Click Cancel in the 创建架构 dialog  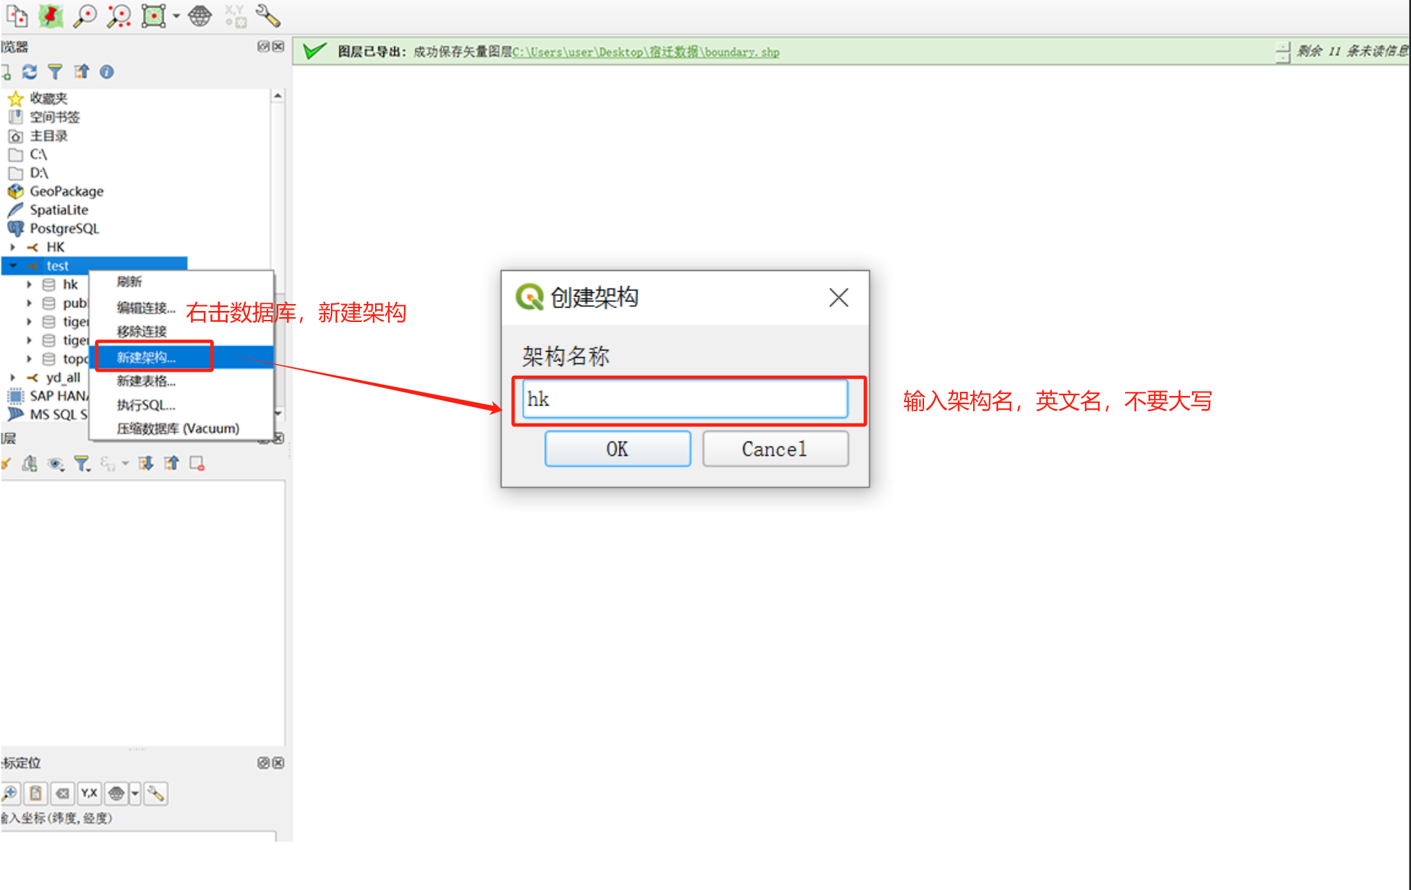pos(774,448)
